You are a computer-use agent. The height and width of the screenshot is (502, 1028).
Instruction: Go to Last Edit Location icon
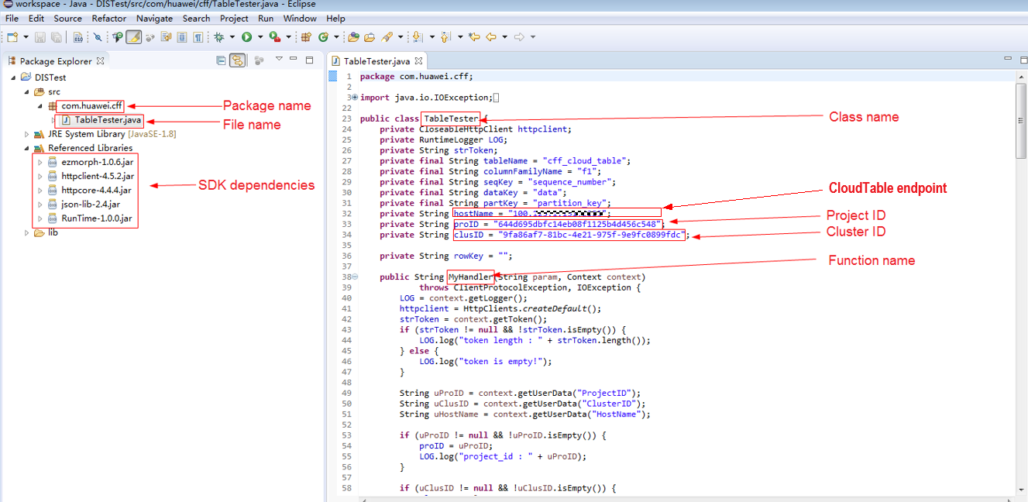click(474, 37)
